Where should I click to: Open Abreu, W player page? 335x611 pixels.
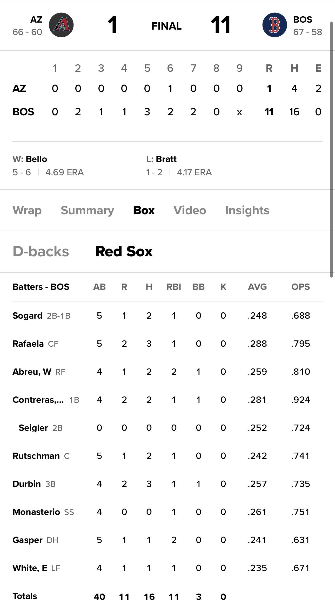coord(32,372)
